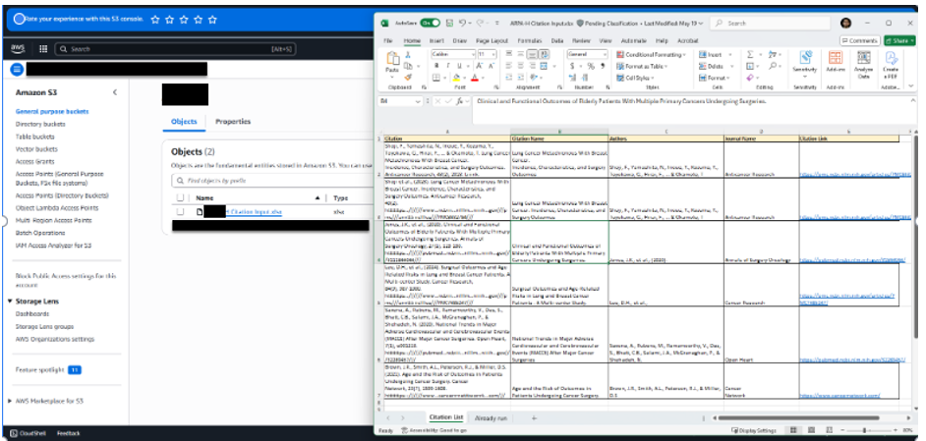
Task: Open S3 navigation hamburger menu
Action: (17, 69)
